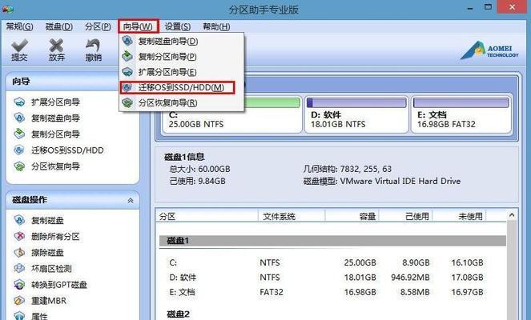Screen dimensions: 531x320
Task: Click 擦除磁盘 link
Action: (x=47, y=252)
